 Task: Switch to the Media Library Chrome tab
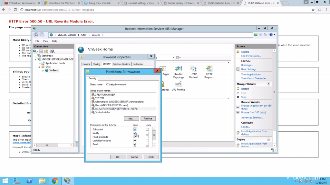click(181, 3)
